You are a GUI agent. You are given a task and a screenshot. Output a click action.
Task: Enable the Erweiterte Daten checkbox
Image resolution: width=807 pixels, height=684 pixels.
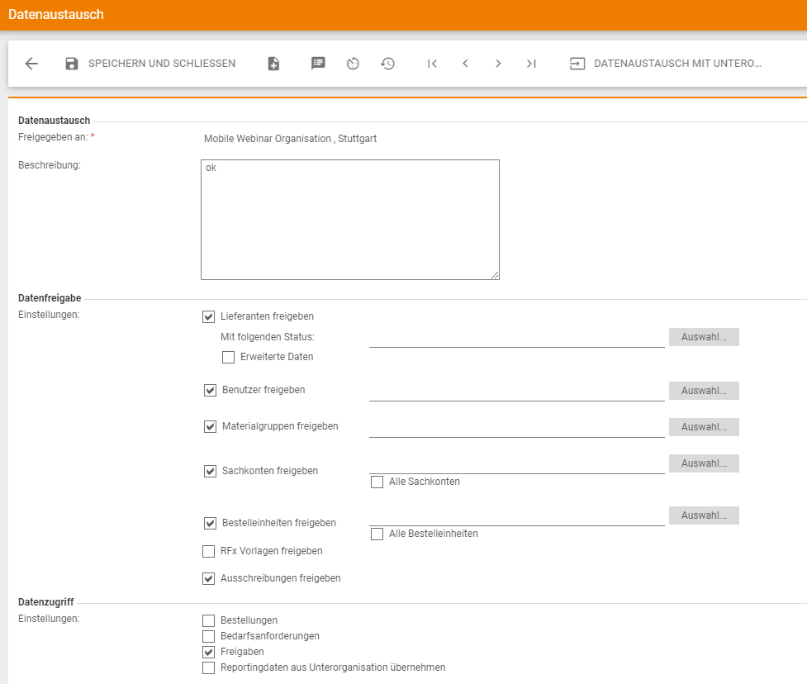click(229, 358)
